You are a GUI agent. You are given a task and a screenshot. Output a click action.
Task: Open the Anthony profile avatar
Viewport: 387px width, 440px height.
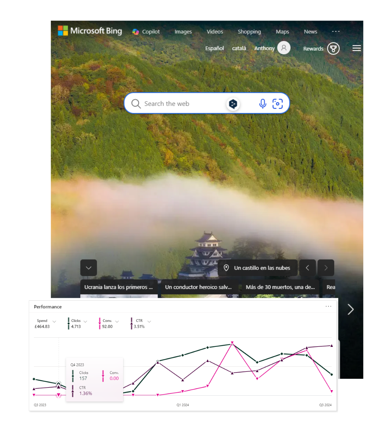point(284,48)
